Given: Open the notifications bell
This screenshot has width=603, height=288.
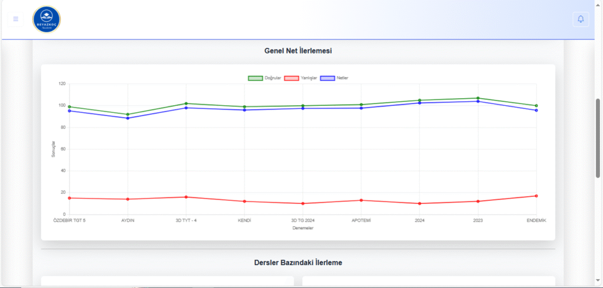Looking at the screenshot, I should click(581, 19).
